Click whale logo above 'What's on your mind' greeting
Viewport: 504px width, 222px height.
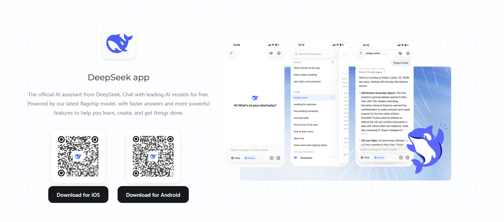255,98
